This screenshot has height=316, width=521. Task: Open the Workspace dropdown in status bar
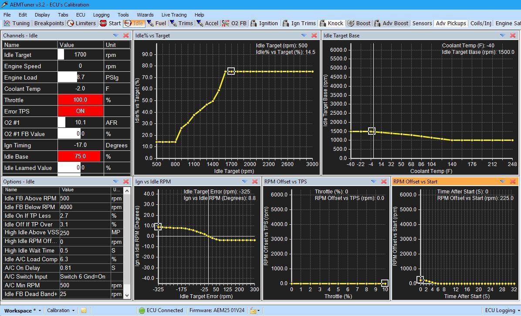pyautogui.click(x=23, y=310)
